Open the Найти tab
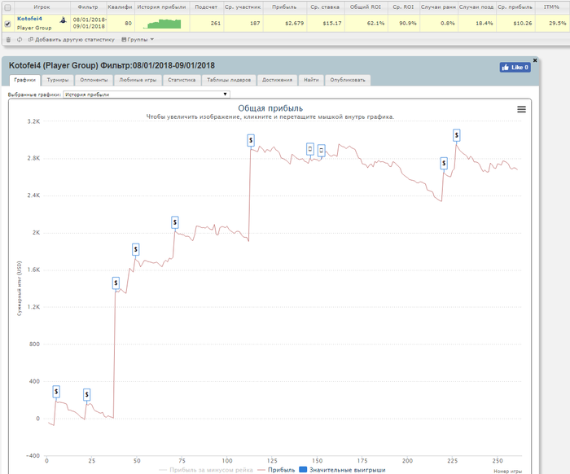The height and width of the screenshot is (474, 570). click(x=311, y=80)
